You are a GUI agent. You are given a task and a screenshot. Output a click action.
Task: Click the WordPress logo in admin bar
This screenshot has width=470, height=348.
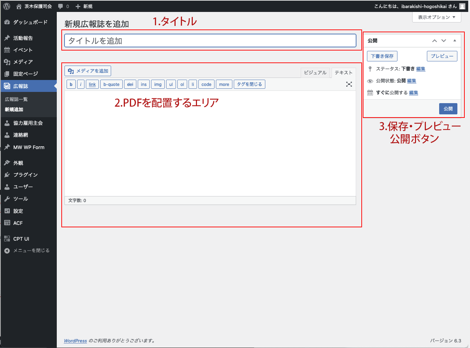tap(7, 6)
